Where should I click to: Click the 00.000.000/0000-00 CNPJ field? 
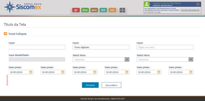[x=190, y=11]
